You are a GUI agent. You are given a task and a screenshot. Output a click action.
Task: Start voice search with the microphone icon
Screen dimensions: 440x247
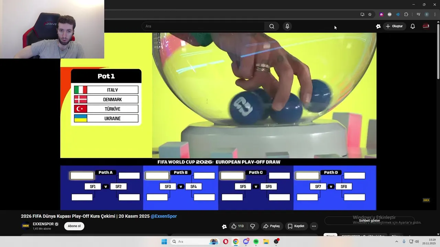(x=287, y=26)
